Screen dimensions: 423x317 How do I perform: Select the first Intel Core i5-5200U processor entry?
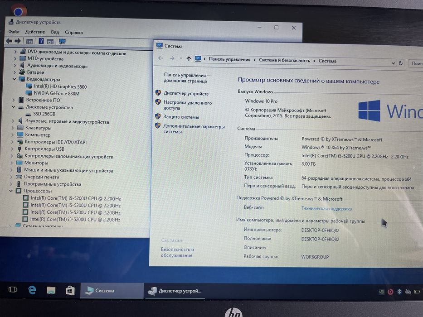point(76,198)
